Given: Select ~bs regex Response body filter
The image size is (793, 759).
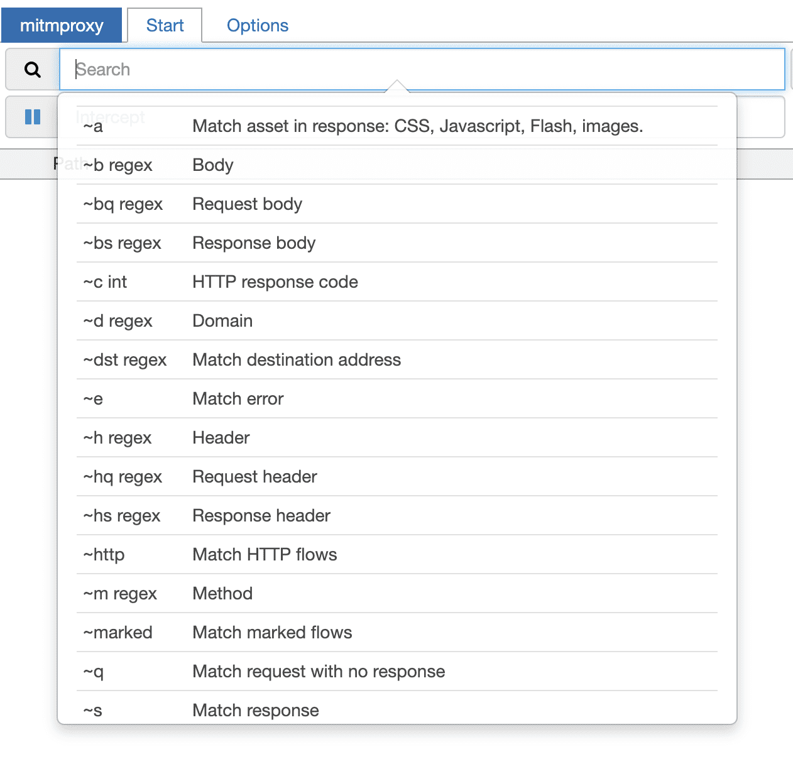Looking at the screenshot, I should tap(397, 243).
